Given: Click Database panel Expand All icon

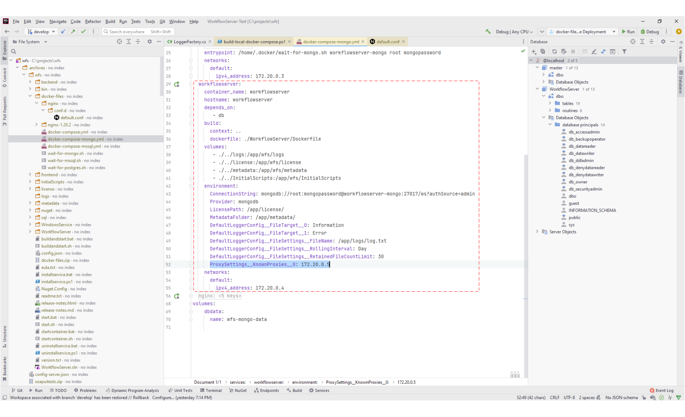Looking at the screenshot, I should pyautogui.click(x=642, y=41).
